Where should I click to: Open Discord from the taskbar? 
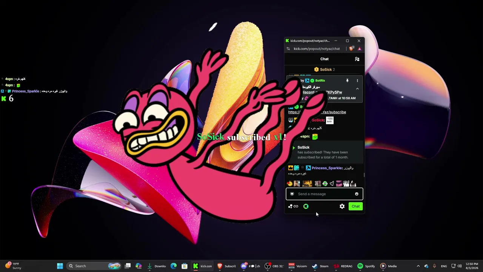tap(251, 266)
